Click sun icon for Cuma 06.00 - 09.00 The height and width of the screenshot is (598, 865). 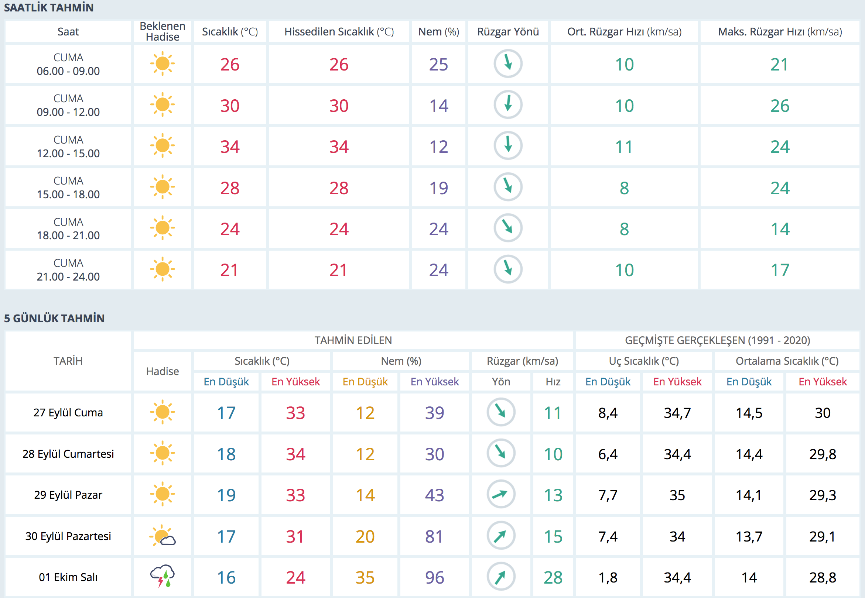coord(162,64)
